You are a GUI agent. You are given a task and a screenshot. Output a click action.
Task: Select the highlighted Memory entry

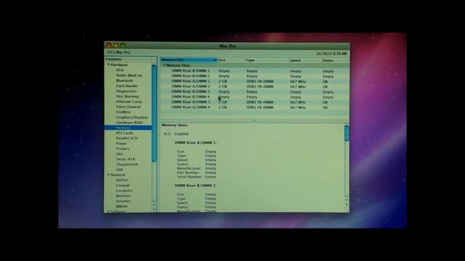128,128
